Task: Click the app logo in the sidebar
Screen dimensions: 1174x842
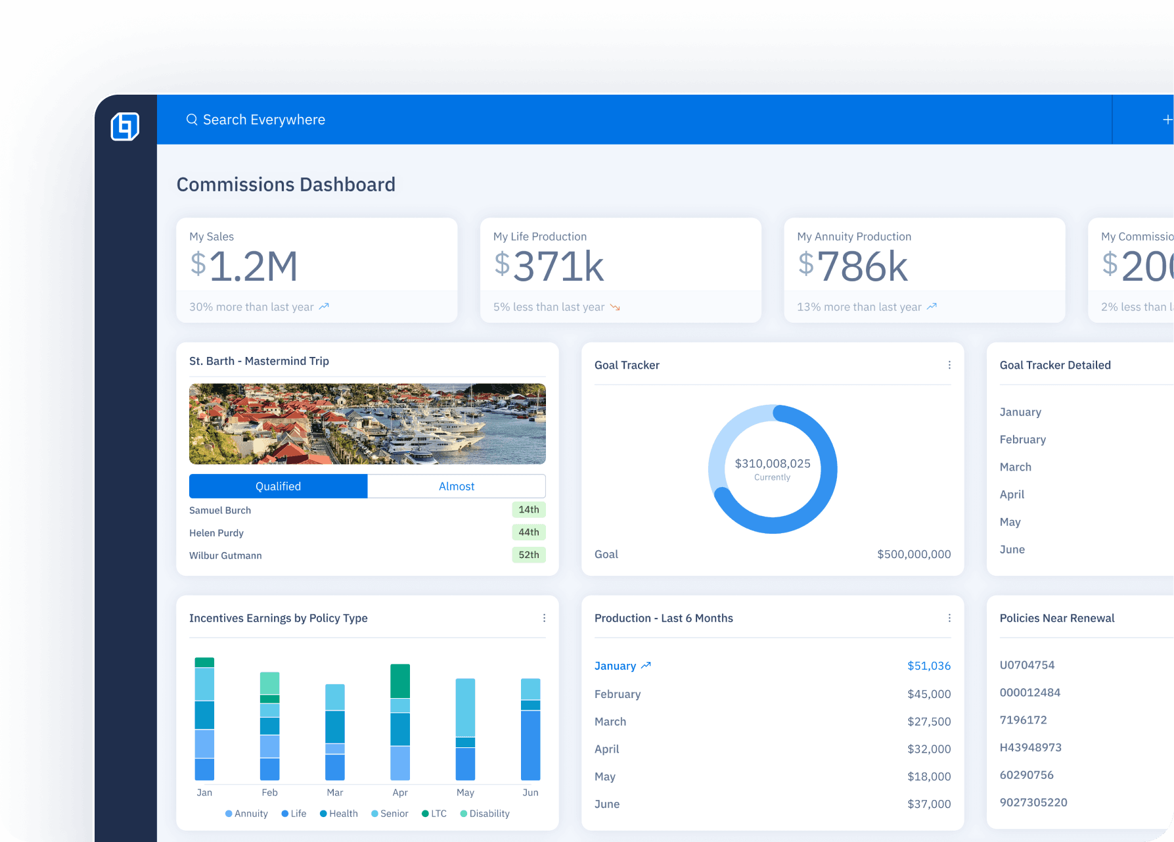Action: [125, 126]
